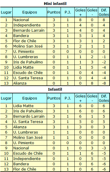Click Bandera in the Infantil table
This screenshot has width=110, height=172.
(21, 164)
